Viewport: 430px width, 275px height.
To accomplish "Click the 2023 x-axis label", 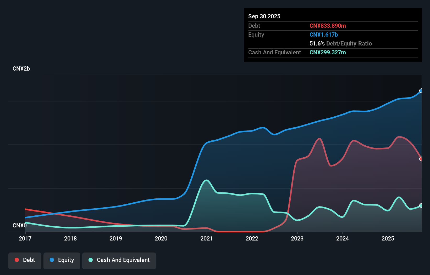I will pos(297,238).
